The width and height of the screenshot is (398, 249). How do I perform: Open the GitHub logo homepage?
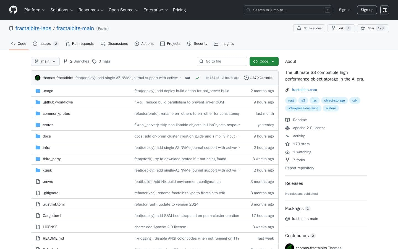pos(13,10)
